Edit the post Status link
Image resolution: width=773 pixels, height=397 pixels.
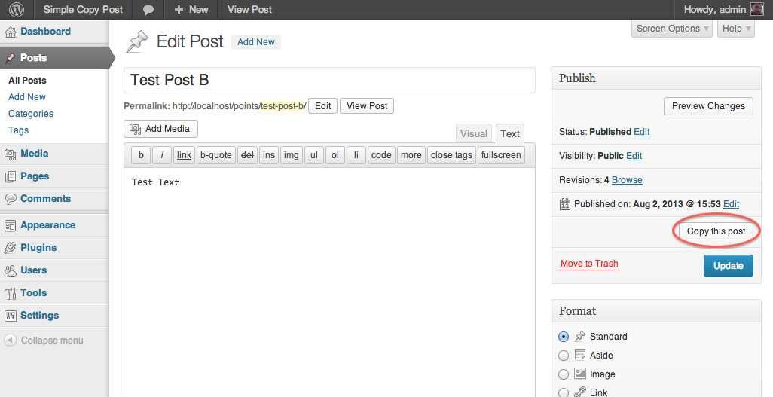point(641,132)
